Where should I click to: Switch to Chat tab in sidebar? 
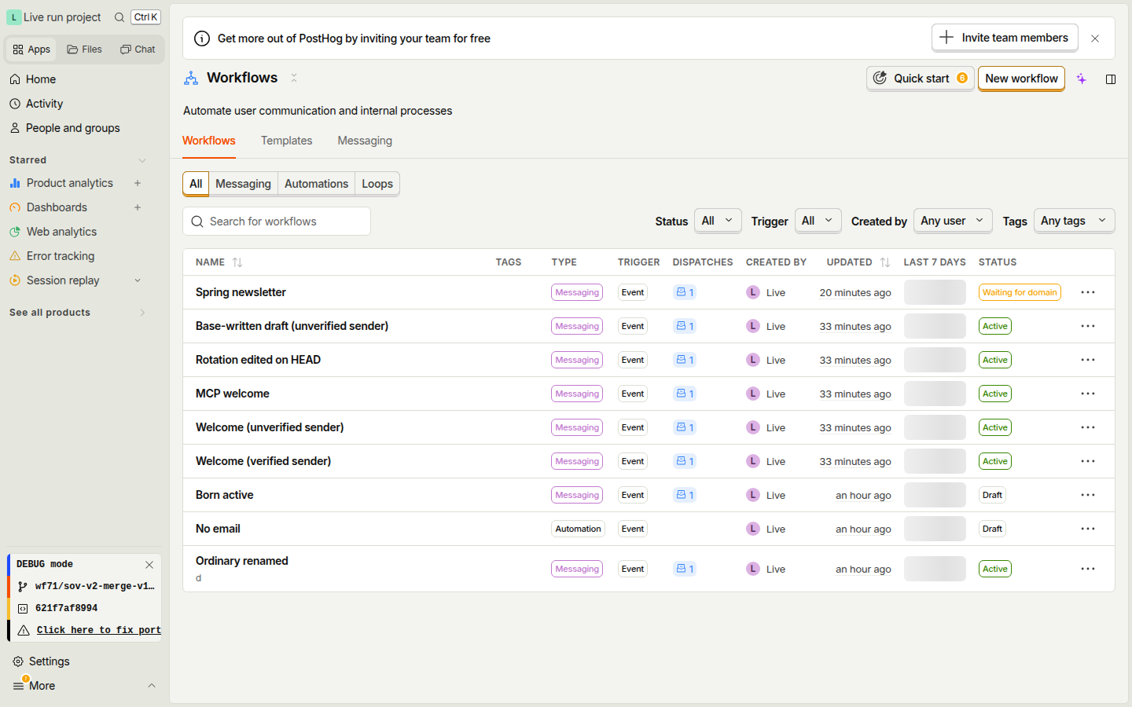click(x=138, y=49)
